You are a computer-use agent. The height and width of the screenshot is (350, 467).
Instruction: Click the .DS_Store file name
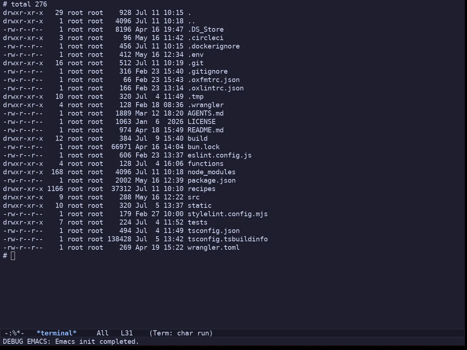click(x=205, y=30)
